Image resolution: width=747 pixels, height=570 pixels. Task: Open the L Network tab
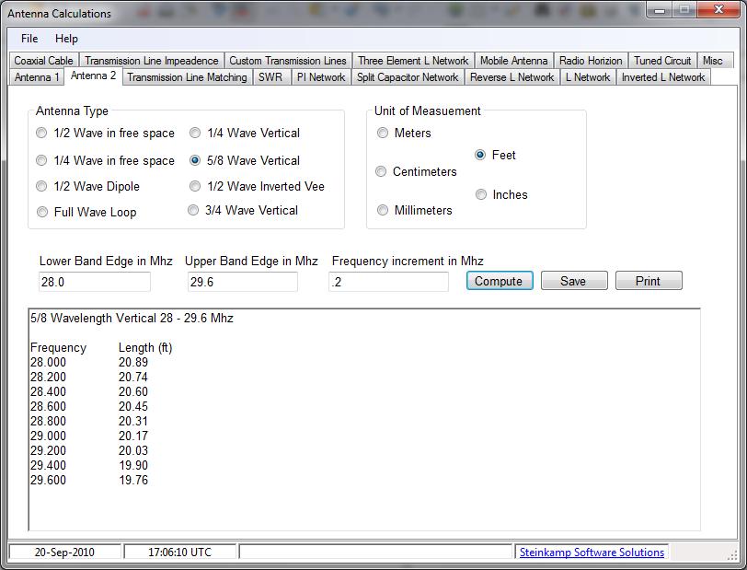pos(588,77)
